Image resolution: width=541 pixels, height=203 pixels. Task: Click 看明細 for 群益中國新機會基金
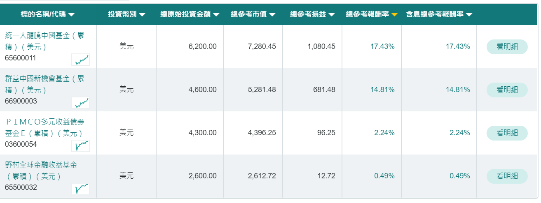coord(507,90)
